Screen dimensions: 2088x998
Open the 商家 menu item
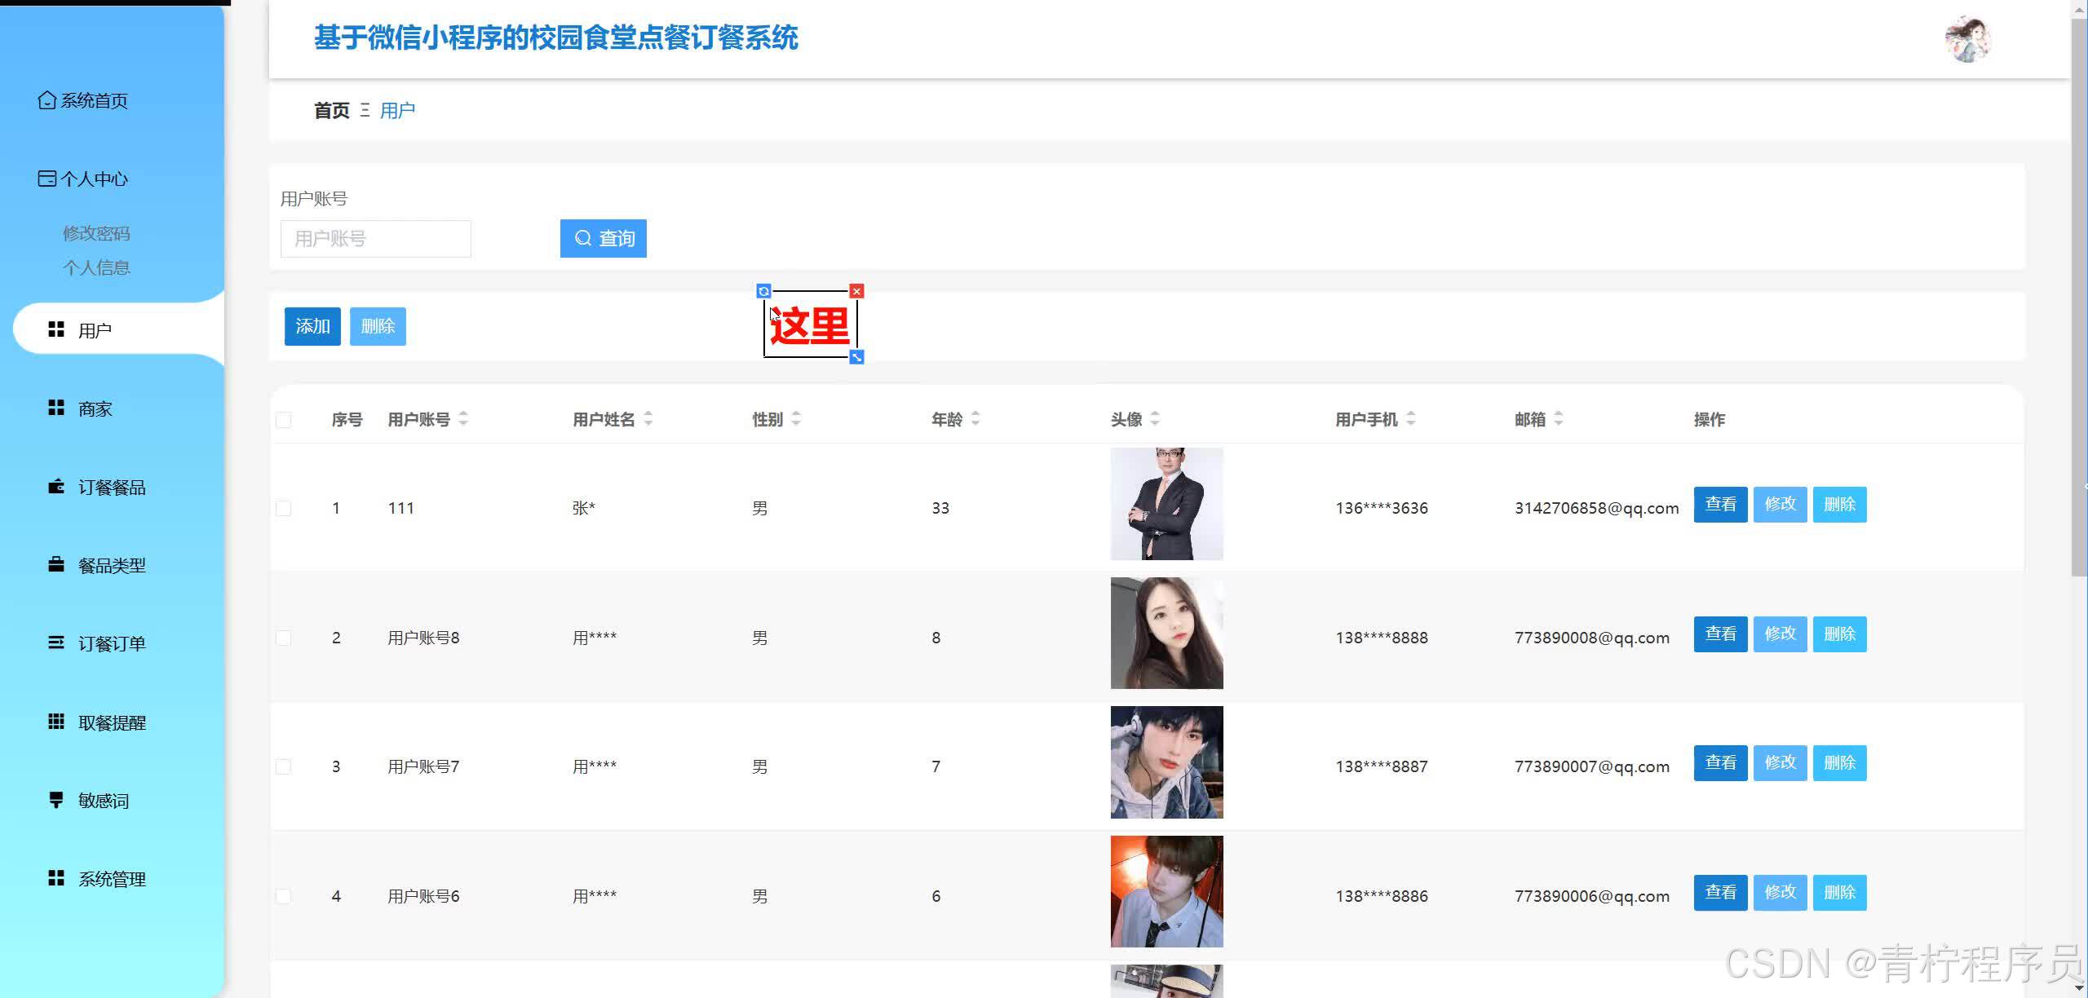tap(95, 408)
